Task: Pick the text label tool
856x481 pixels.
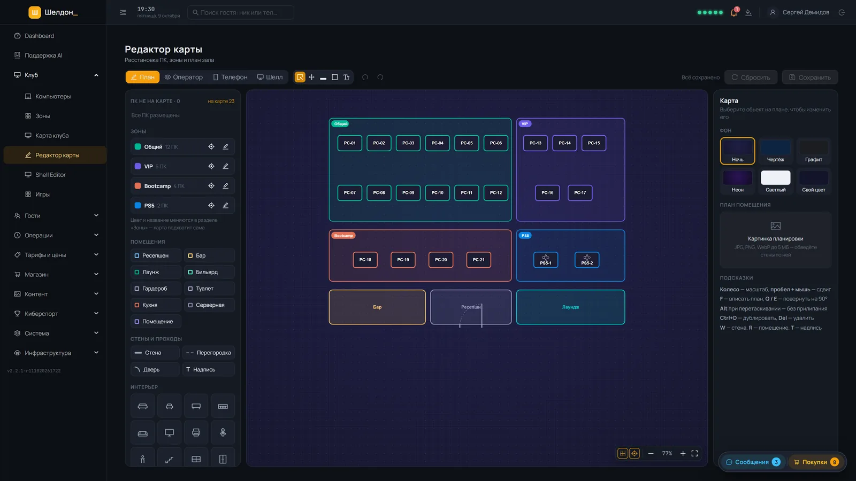Action: pos(347,77)
